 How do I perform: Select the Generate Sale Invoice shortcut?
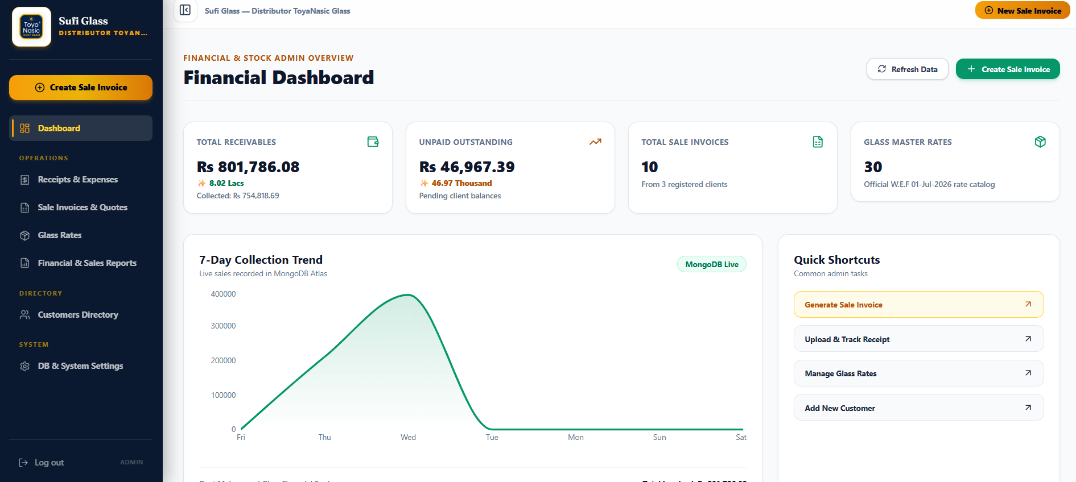919,305
